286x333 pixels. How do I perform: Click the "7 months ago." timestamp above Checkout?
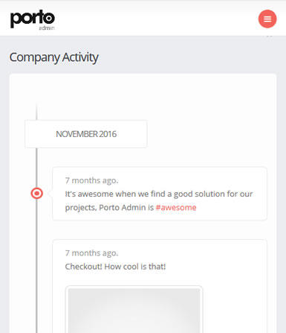(91, 253)
